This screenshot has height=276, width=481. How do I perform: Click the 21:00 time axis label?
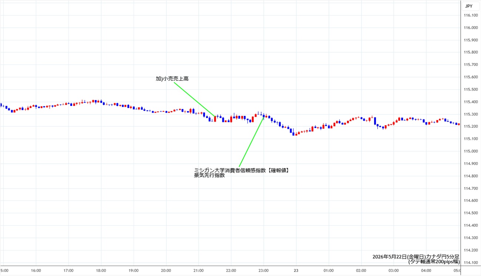tap(199, 270)
